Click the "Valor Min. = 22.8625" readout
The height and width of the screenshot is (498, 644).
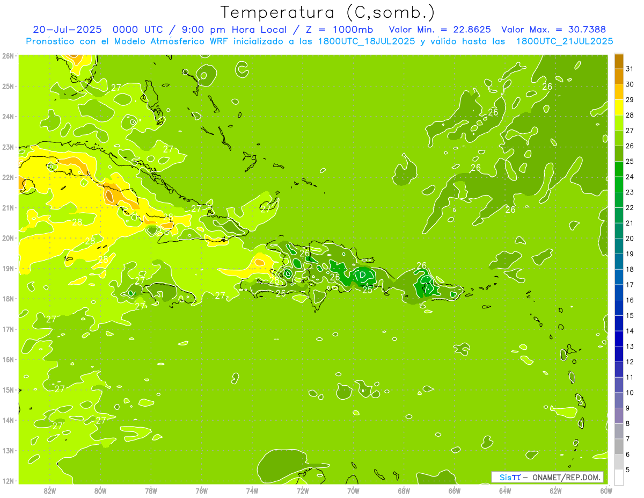tap(440, 30)
